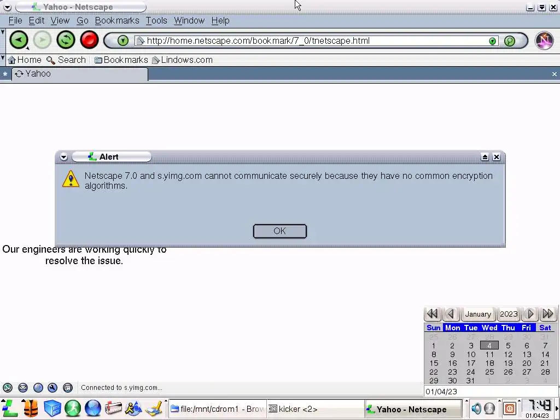Screen dimensions: 560x420
Task: Select the January month picker in the calendar
Action: tap(478, 314)
